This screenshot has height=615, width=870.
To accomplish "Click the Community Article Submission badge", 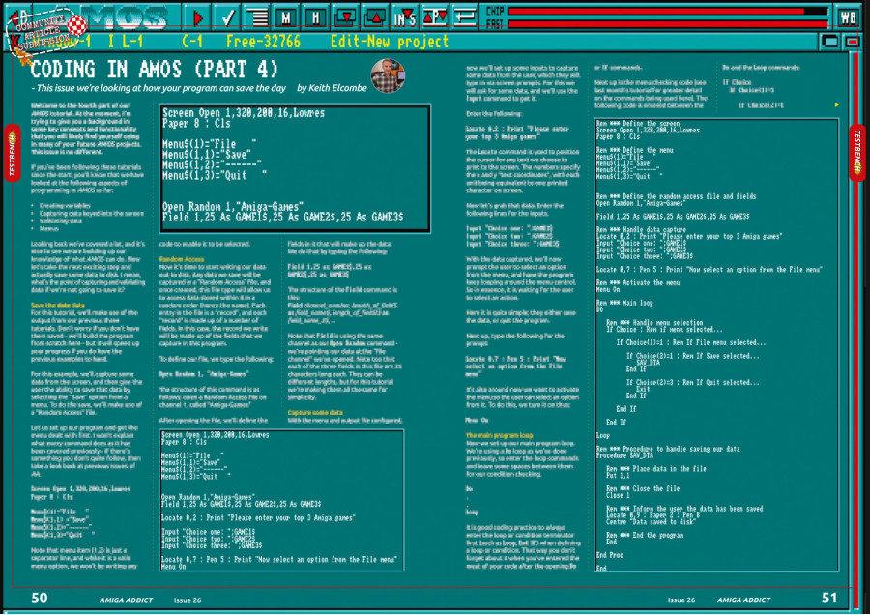I will point(46,31).
